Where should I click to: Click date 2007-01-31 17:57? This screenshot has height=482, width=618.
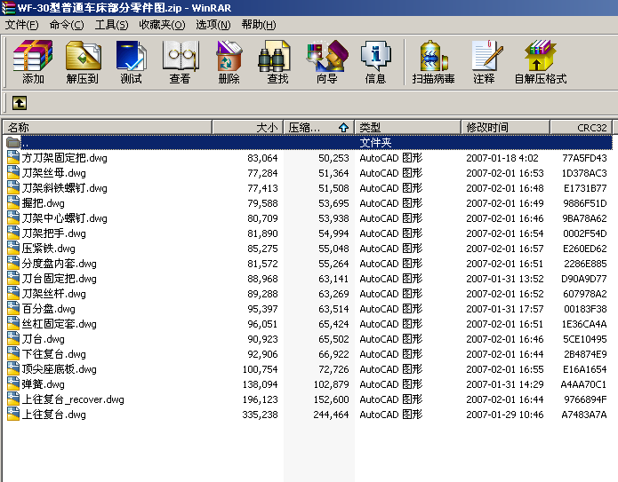point(504,309)
